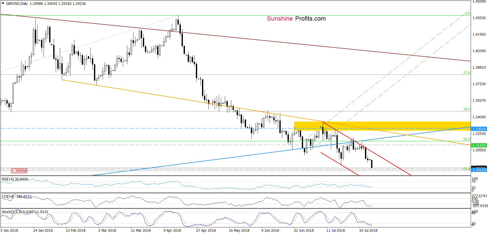Viewport: 488px width, 234px height.
Task: Click the 277.6743 CCI scale value
Action: 479,196
